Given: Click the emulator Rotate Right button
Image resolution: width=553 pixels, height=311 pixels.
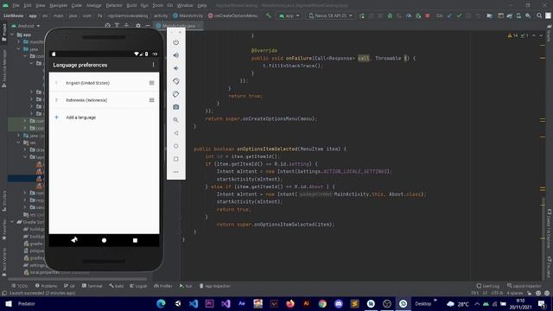Looking at the screenshot, I should pyautogui.click(x=175, y=94).
